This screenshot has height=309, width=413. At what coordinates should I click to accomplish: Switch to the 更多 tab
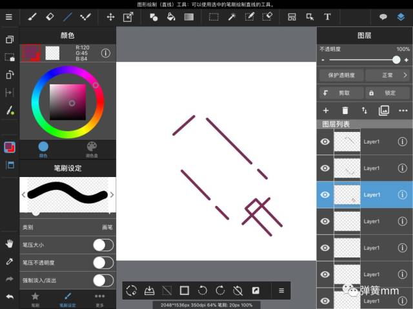coord(99,300)
